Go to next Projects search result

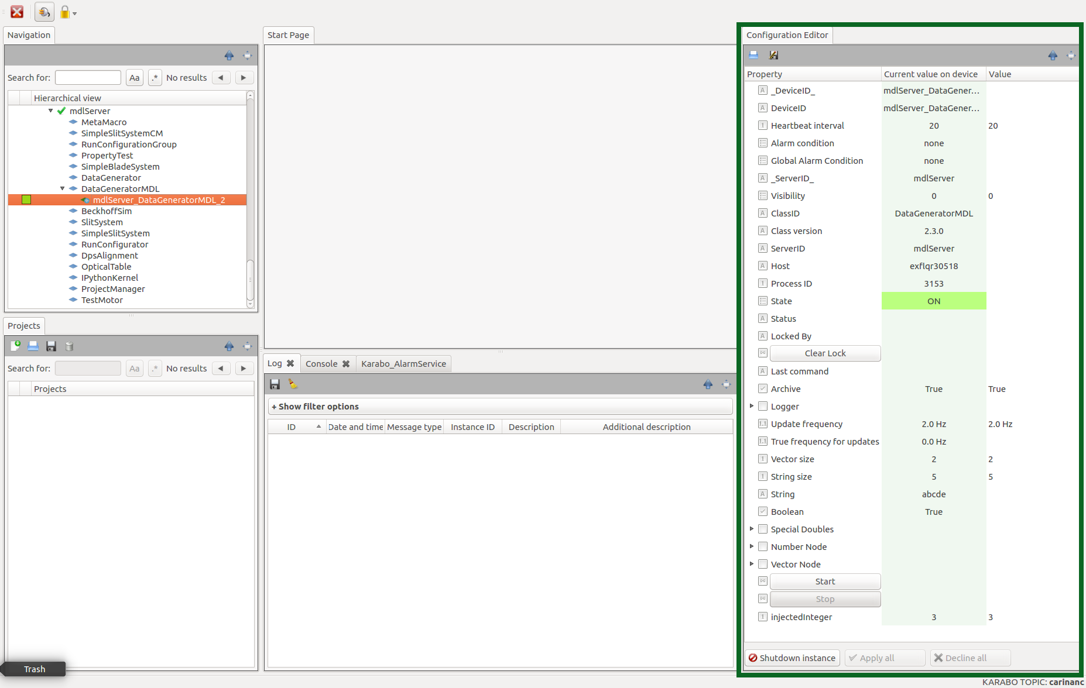(x=244, y=368)
